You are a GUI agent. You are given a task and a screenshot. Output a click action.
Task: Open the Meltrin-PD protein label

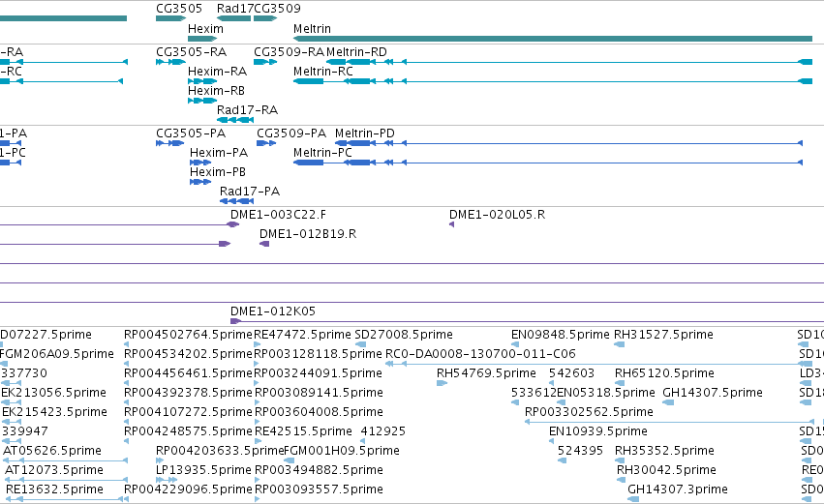tap(365, 133)
